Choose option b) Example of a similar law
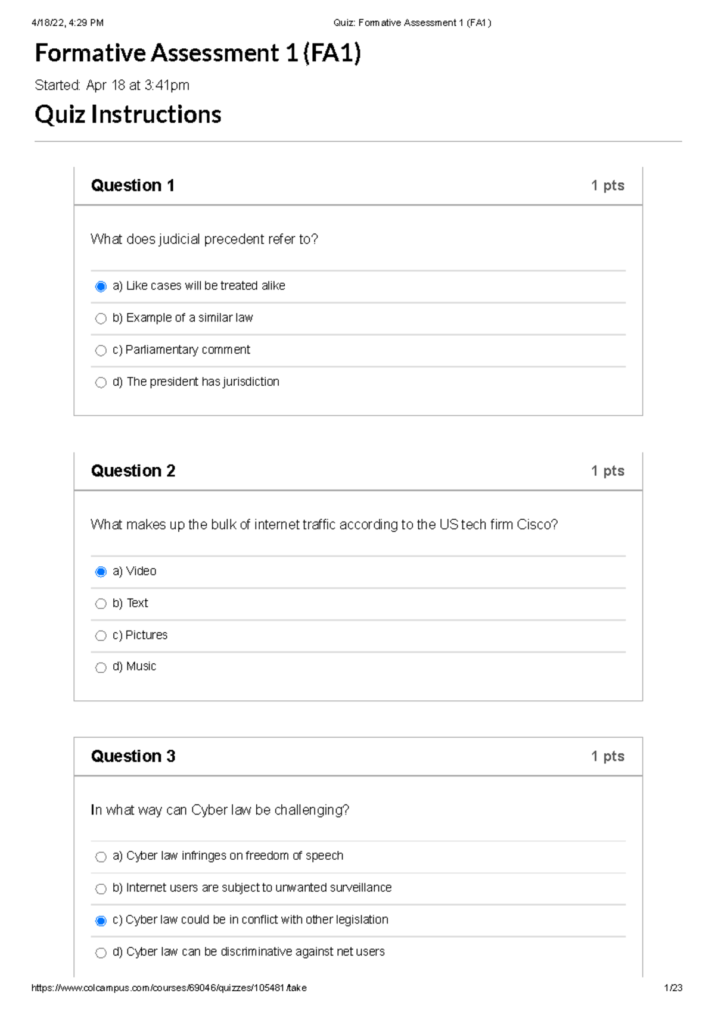The height and width of the screenshot is (1011, 715). tap(101, 319)
